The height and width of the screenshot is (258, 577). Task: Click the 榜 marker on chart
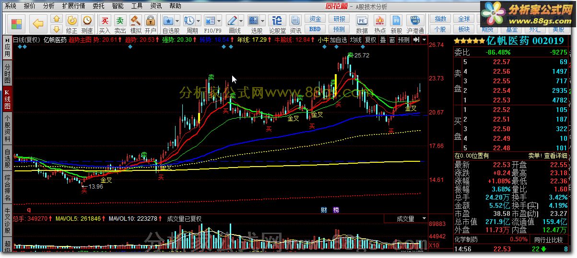pos(336,210)
